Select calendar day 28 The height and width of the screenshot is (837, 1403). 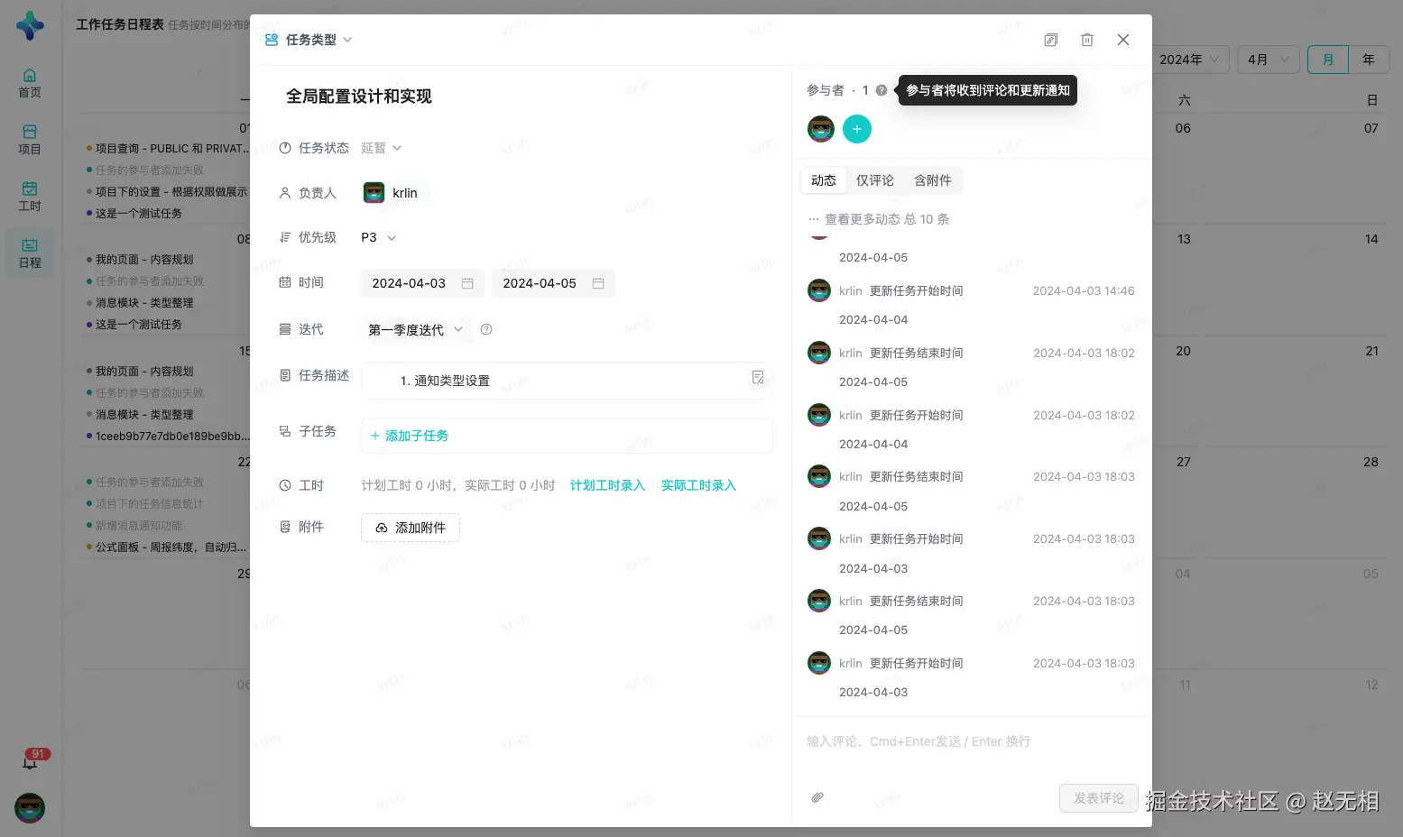pyautogui.click(x=1371, y=462)
